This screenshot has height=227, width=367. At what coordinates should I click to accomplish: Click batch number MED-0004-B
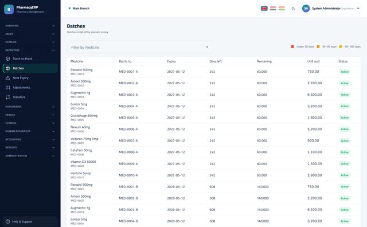click(128, 221)
